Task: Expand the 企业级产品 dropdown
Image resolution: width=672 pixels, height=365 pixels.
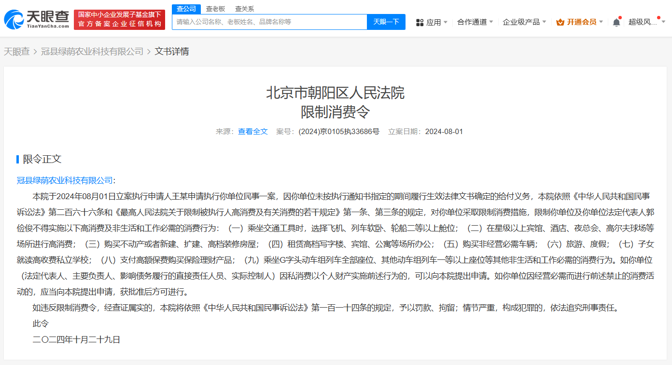Action: click(524, 22)
